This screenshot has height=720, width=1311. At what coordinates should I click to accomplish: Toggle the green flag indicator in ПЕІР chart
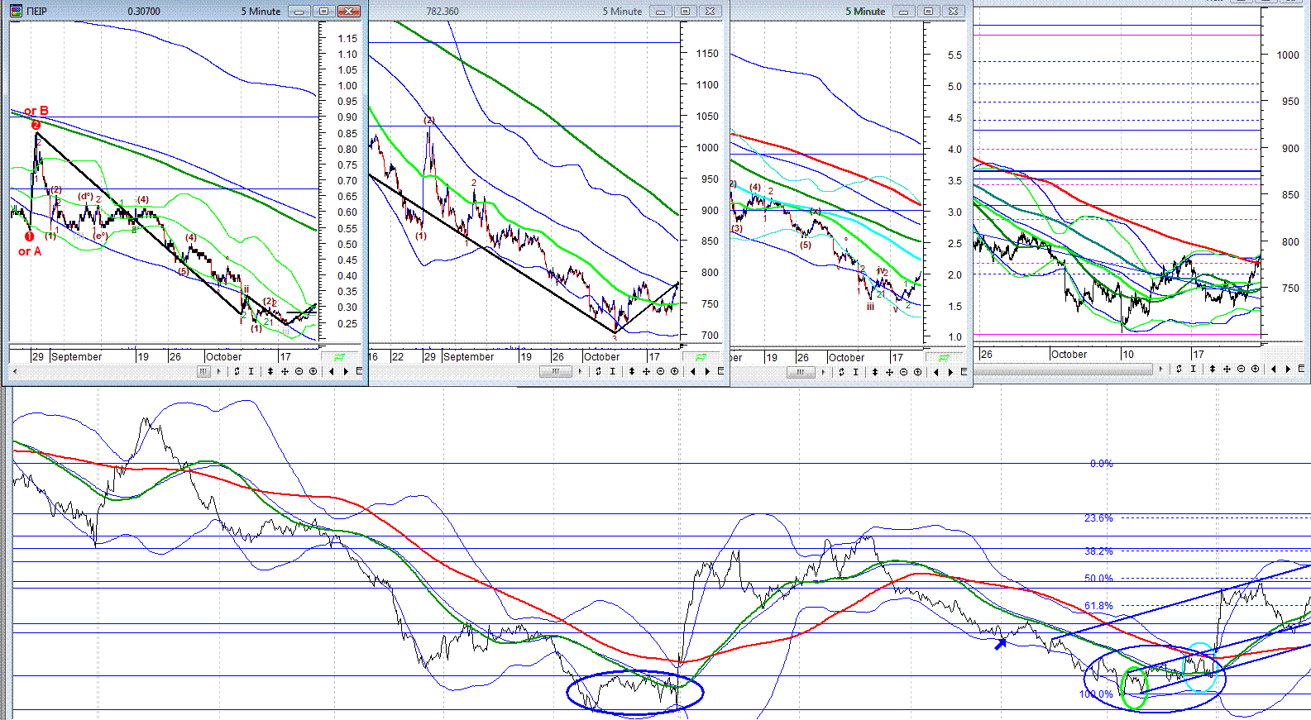tap(339, 357)
